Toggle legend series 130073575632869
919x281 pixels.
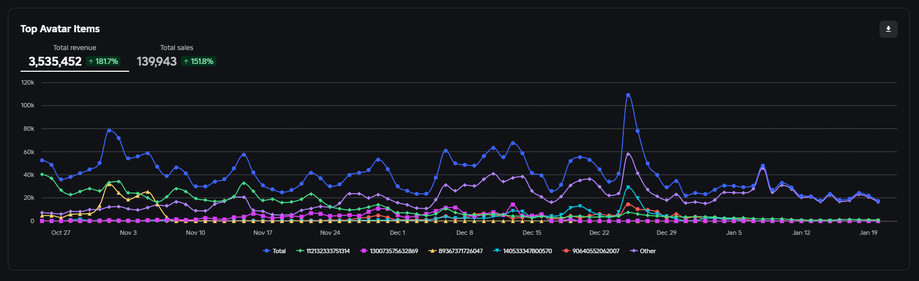(x=389, y=251)
